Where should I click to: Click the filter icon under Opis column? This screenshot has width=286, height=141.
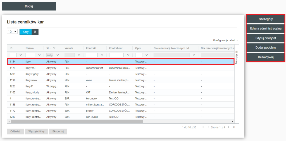click(x=146, y=55)
